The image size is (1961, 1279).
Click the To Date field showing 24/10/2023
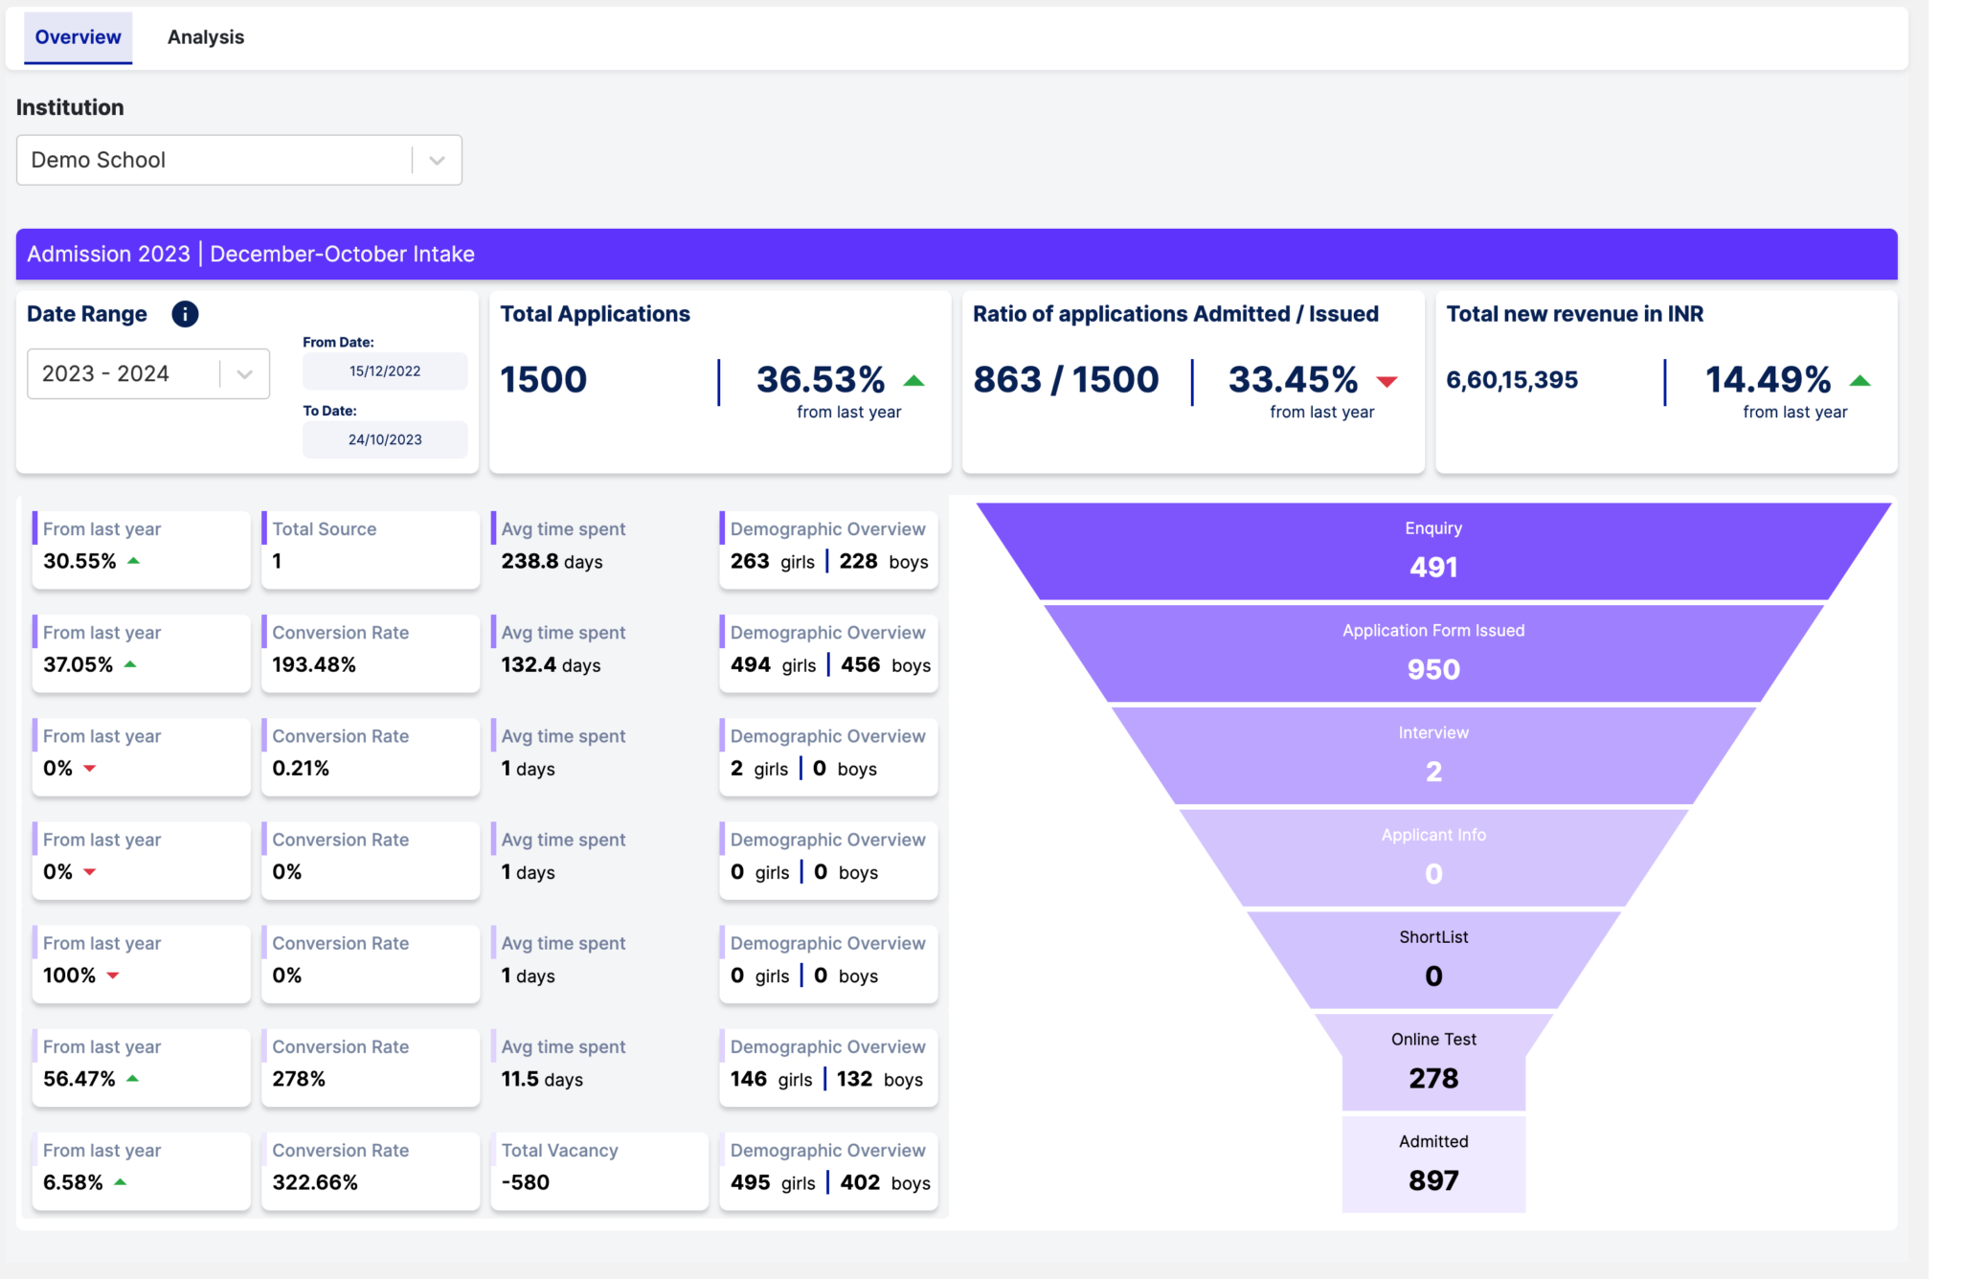click(384, 439)
